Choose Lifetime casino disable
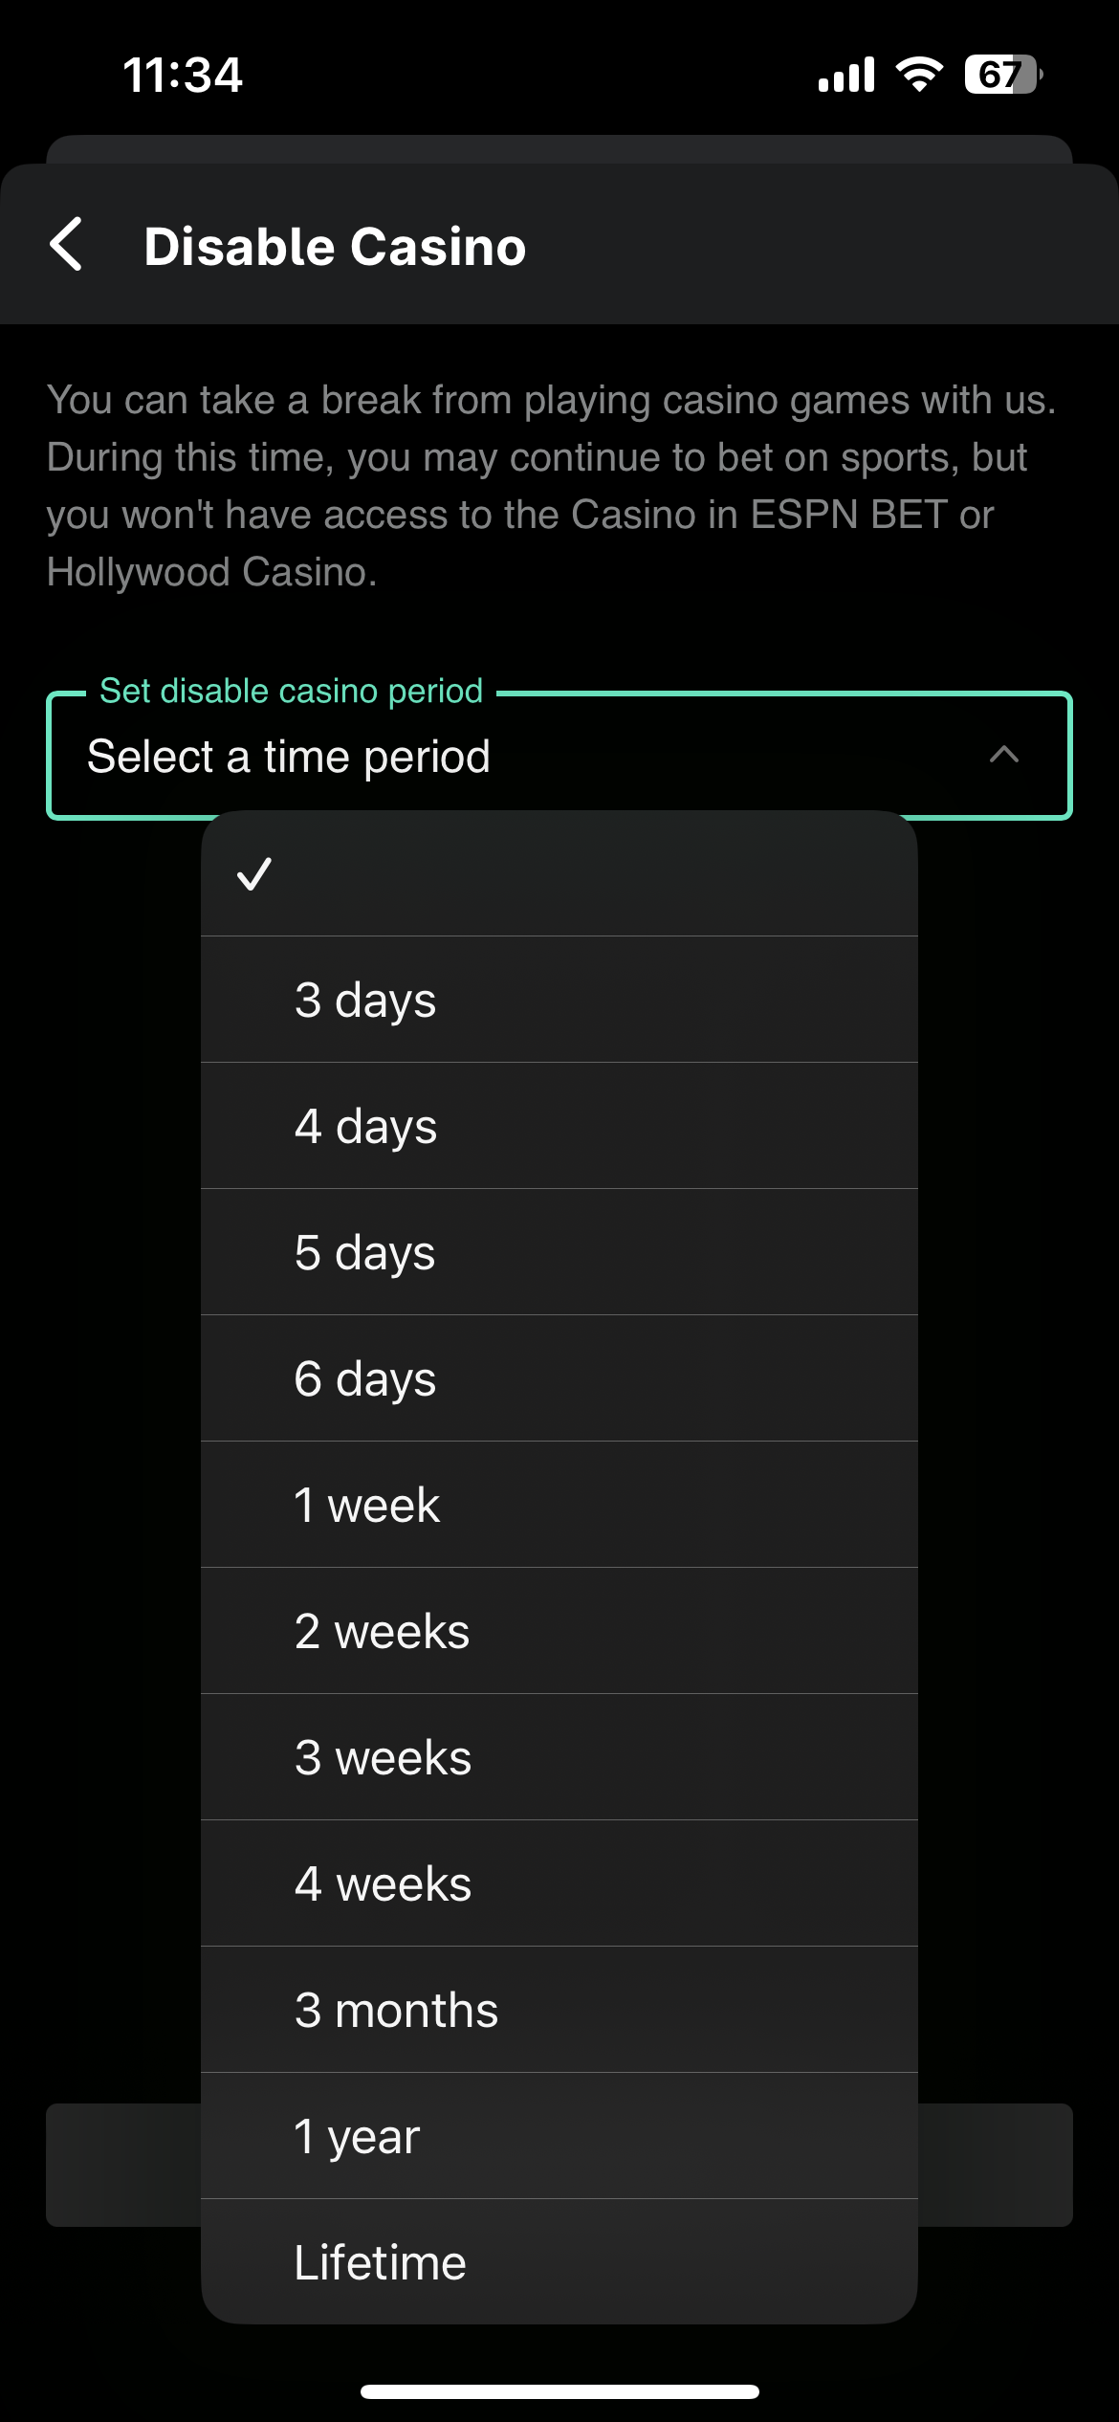This screenshot has height=2422, width=1119. [x=559, y=2262]
